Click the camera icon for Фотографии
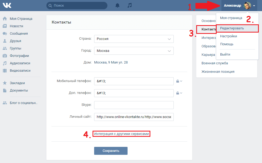The width and height of the screenshot is (262, 163). point(5,56)
